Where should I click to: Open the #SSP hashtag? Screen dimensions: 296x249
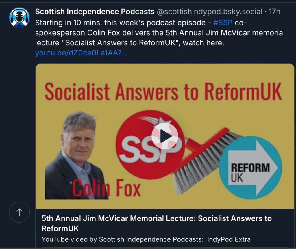[x=223, y=23]
